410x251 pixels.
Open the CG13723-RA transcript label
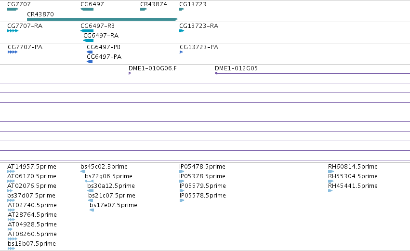tap(198, 26)
